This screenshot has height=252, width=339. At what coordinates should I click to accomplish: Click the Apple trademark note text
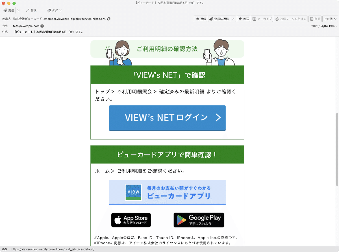pyautogui.click(x=166, y=238)
